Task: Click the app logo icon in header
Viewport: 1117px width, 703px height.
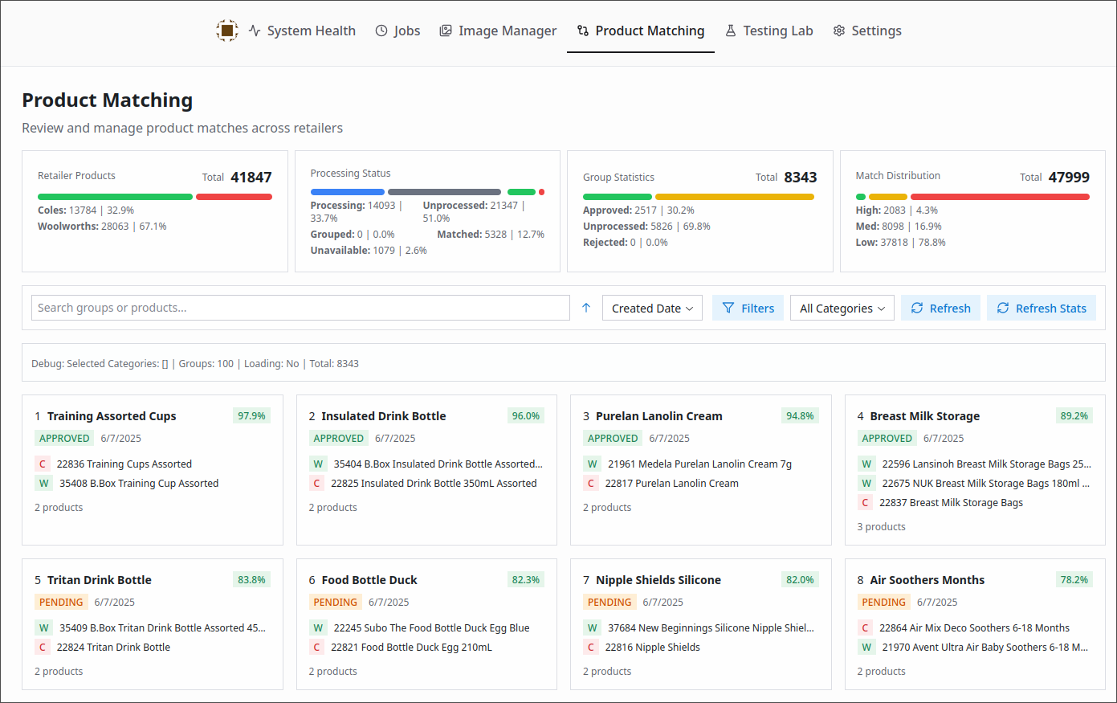Action: 227,31
